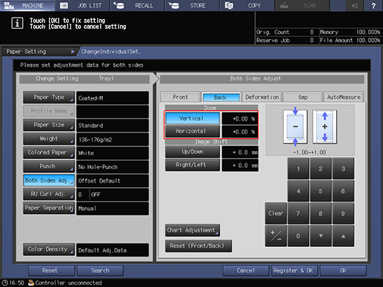Tap keypad number 5
The width and height of the screenshot is (383, 287).
pos(320,191)
